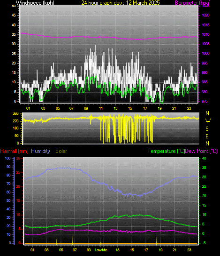Click the Barometer (hpa) axis title
This screenshot has height=256, width=220.
click(x=193, y=3)
